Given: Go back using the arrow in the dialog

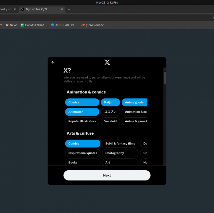Looking at the screenshot, I should coord(53,62).
